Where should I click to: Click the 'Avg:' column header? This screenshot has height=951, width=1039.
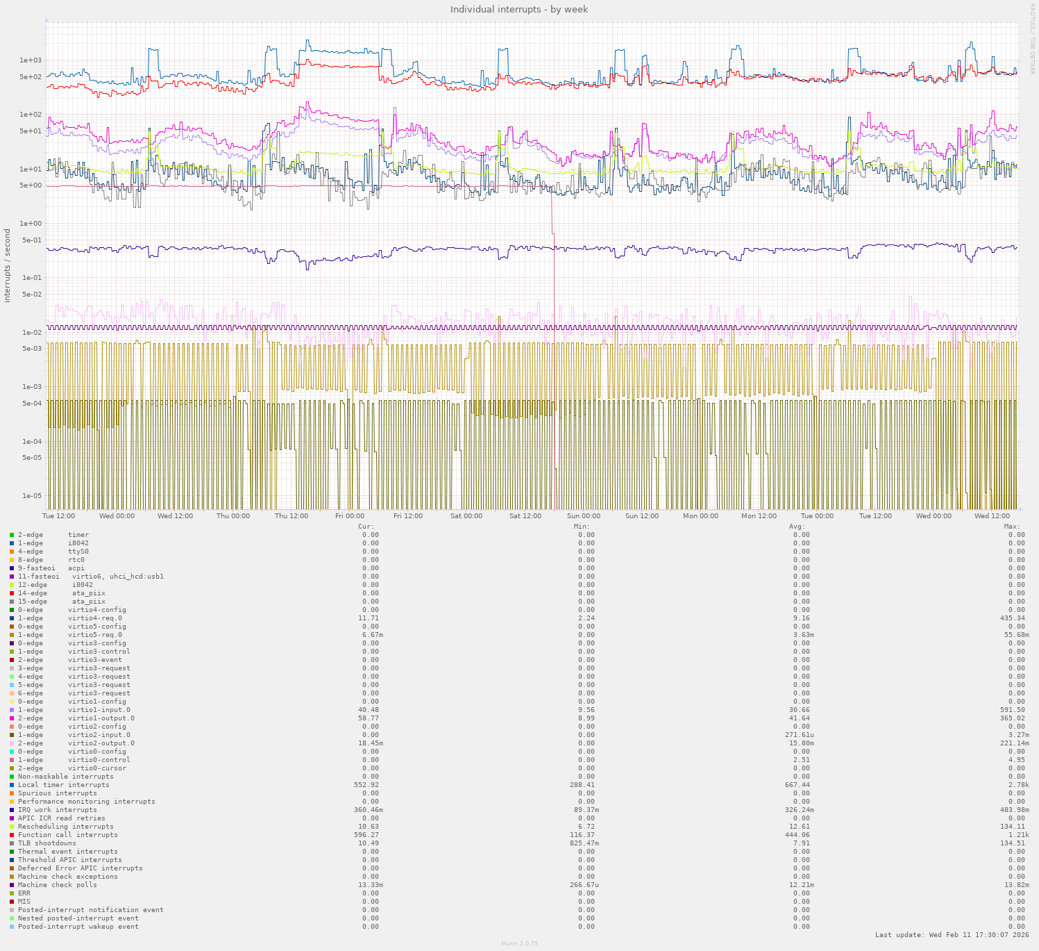797,527
